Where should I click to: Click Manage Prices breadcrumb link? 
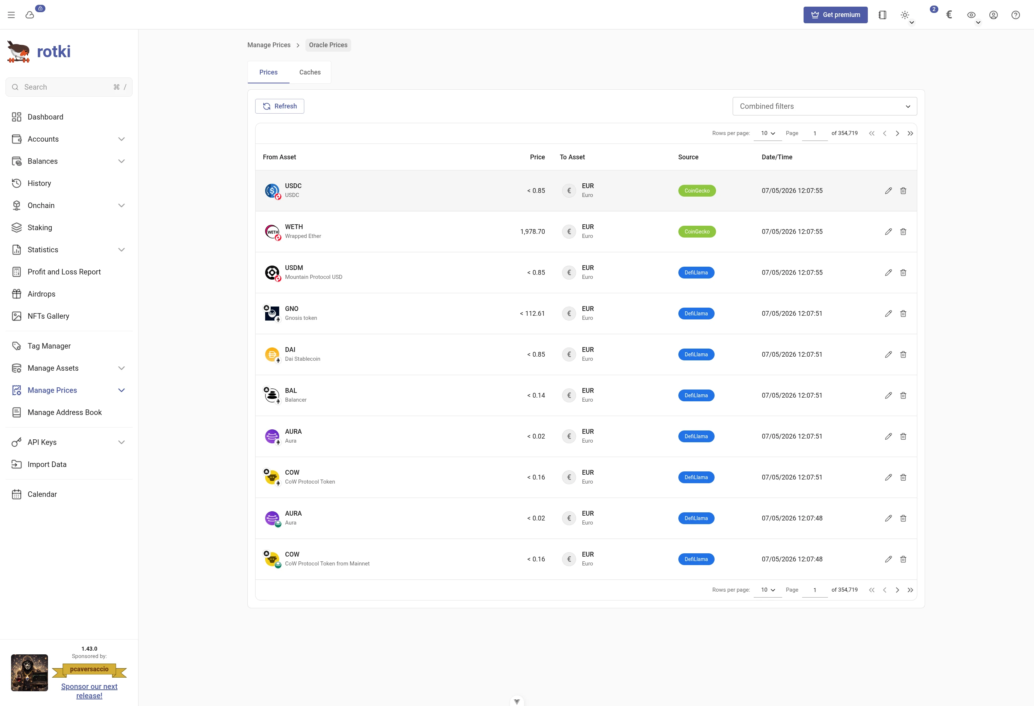[269, 45]
